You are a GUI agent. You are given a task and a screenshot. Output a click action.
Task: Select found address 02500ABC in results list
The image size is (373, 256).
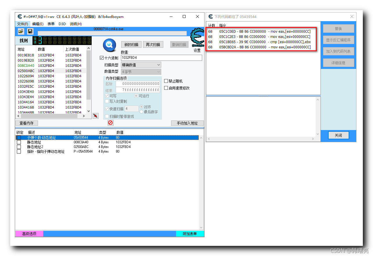point(26,71)
